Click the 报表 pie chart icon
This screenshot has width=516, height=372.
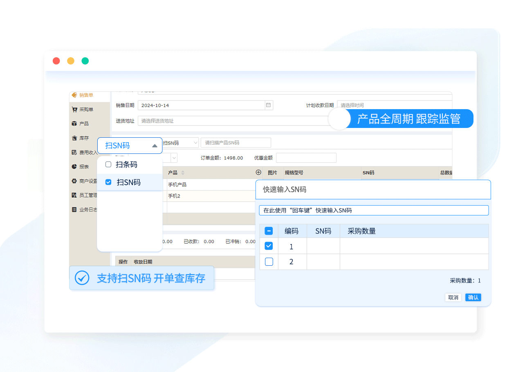click(x=74, y=166)
